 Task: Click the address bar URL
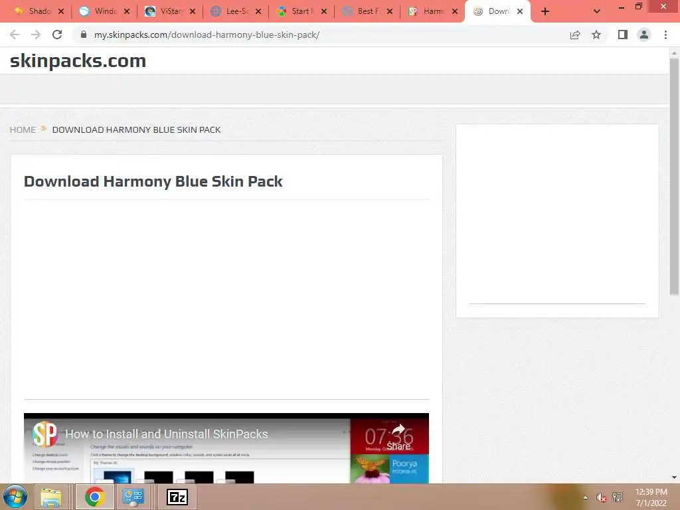click(207, 35)
